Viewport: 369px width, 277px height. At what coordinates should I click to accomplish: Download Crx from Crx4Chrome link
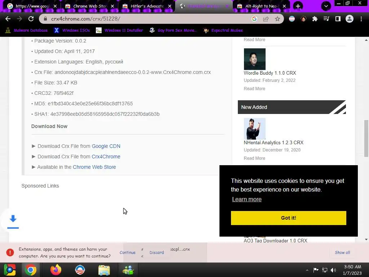coord(106,157)
